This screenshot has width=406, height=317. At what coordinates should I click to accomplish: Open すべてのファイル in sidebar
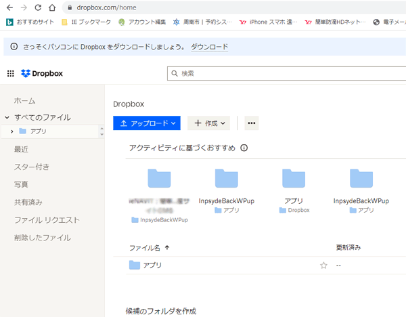43,117
